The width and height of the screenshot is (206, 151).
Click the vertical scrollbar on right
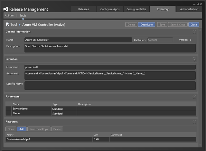click(200, 87)
